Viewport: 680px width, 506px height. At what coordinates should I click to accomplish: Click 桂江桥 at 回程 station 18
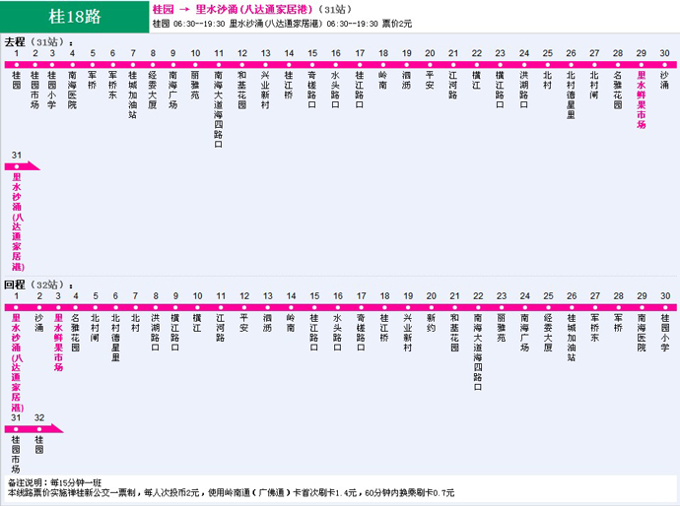tap(384, 328)
